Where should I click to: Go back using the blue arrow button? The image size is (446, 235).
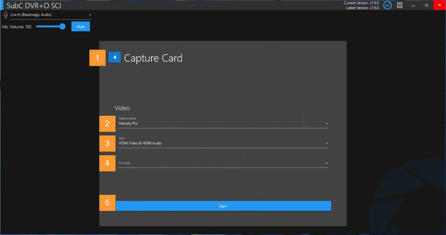click(115, 58)
